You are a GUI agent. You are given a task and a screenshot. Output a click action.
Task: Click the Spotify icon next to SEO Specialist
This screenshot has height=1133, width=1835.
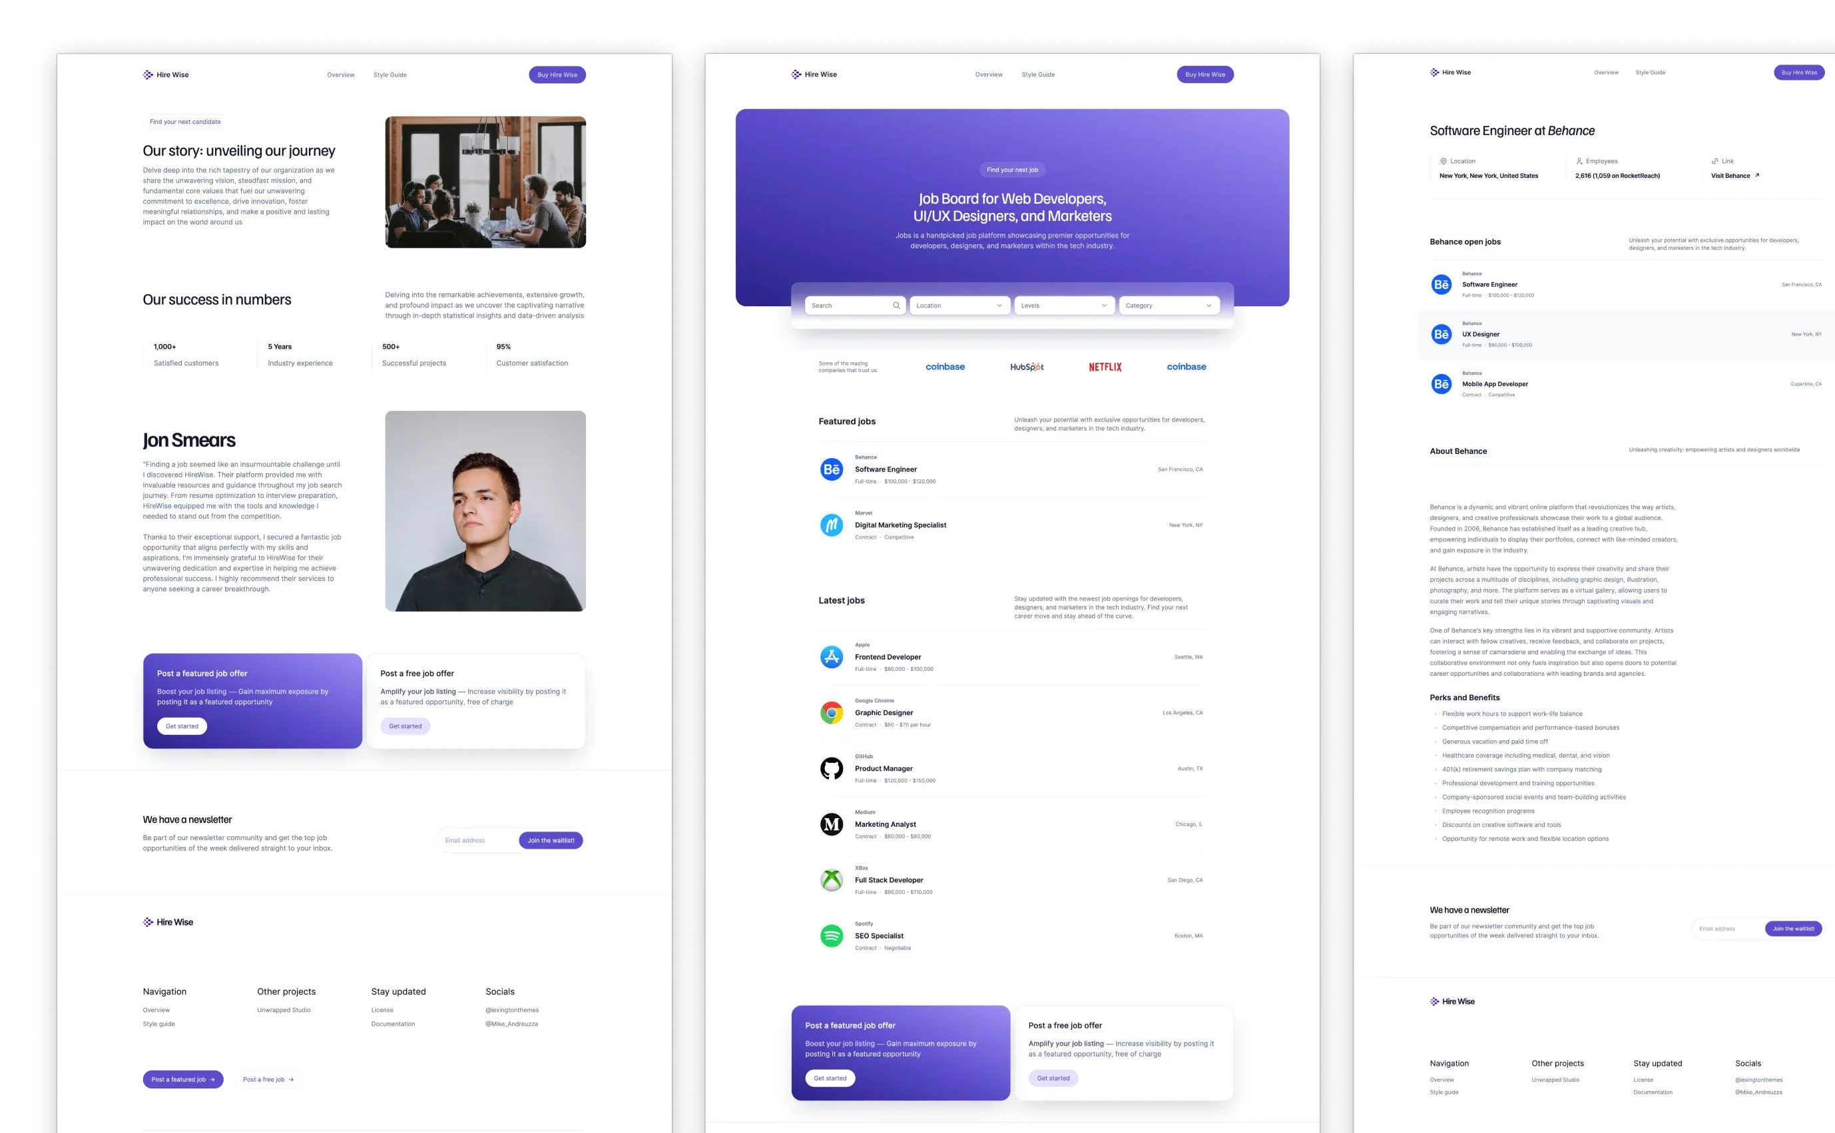pos(830,935)
